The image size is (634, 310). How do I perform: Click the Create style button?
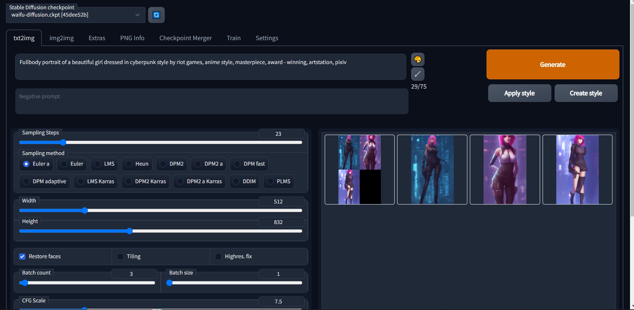[586, 93]
